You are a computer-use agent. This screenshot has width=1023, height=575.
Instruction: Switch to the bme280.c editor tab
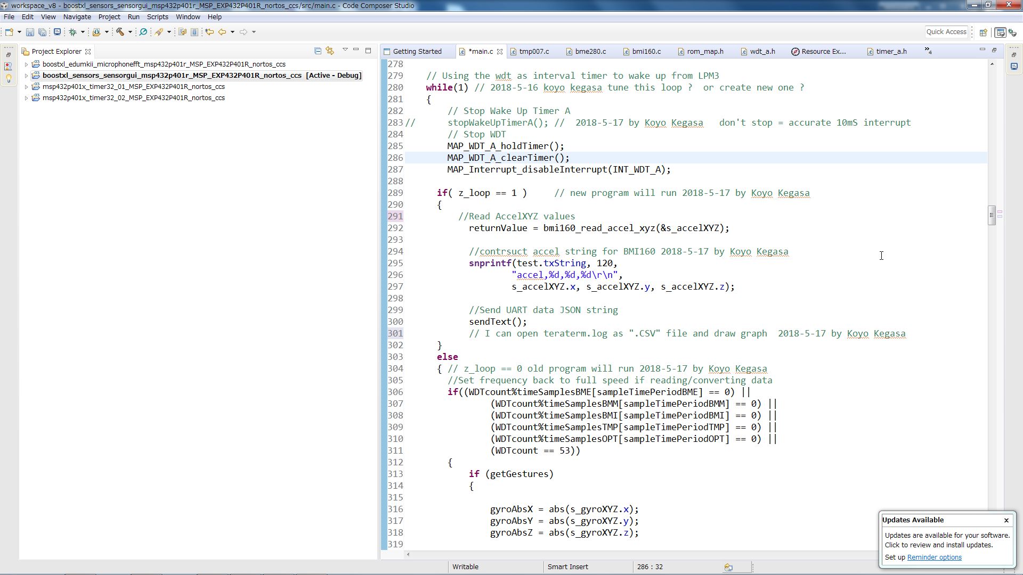pos(590,52)
